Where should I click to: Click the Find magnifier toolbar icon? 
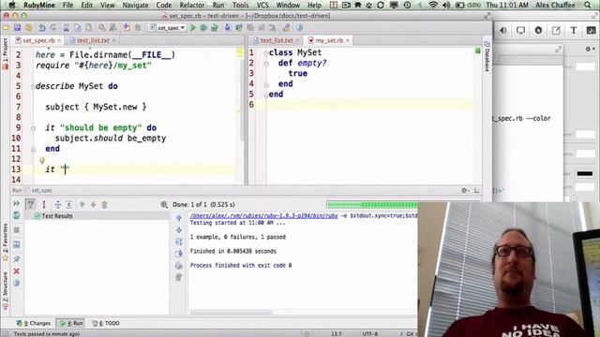[102, 28]
